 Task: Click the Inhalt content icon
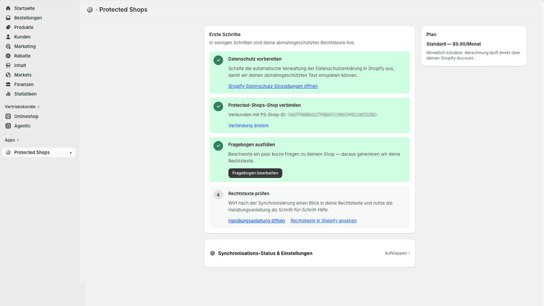(x=8, y=65)
